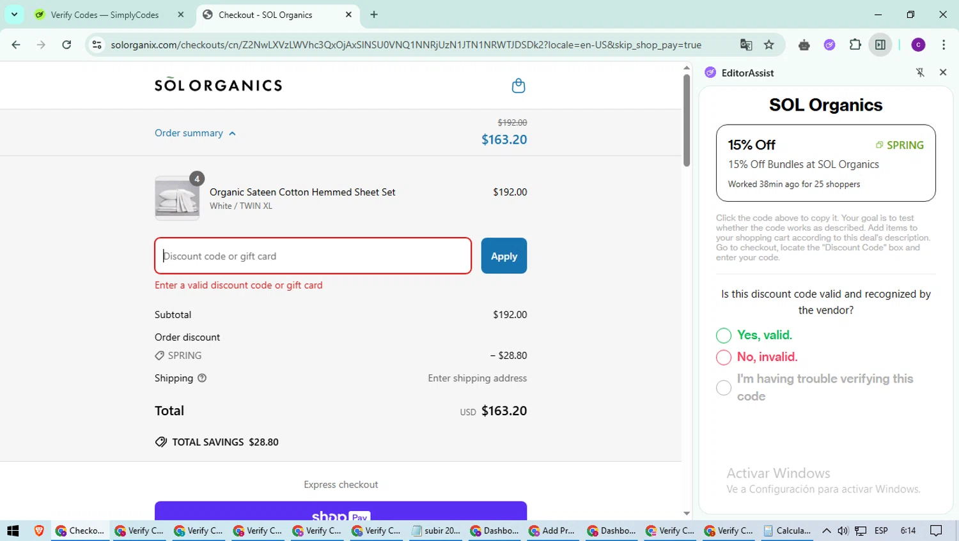Click the shipping help question icon
Viewport: 959px width, 541px height.
tap(202, 378)
